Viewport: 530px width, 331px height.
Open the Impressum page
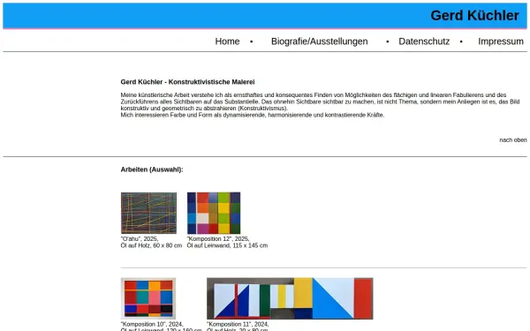click(x=501, y=41)
